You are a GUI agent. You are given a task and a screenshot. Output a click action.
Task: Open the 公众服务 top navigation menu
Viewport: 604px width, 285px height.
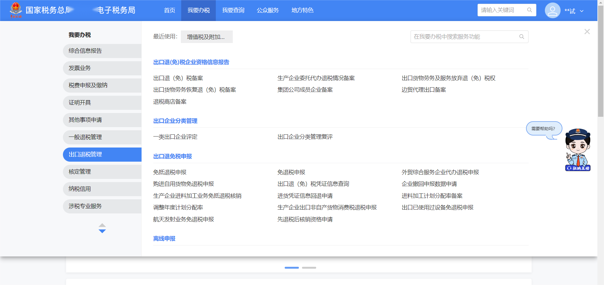(268, 10)
